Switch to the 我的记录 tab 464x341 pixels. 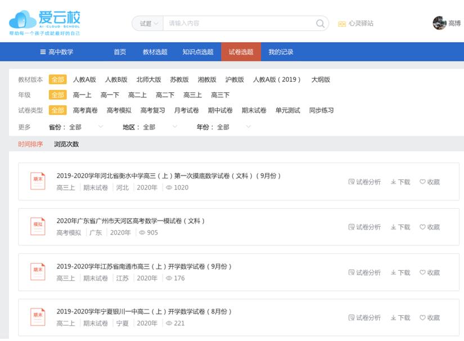(280, 51)
